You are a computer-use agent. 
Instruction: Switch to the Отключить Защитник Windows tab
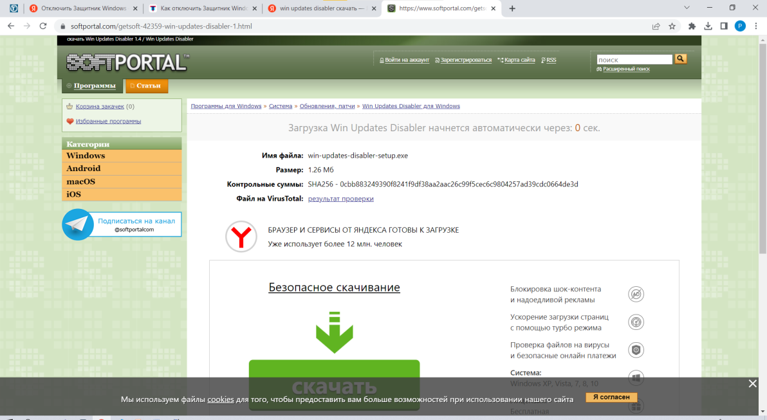click(83, 8)
